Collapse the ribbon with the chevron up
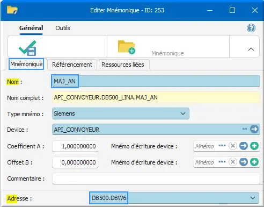The height and width of the screenshot is (207, 264). 251,49
